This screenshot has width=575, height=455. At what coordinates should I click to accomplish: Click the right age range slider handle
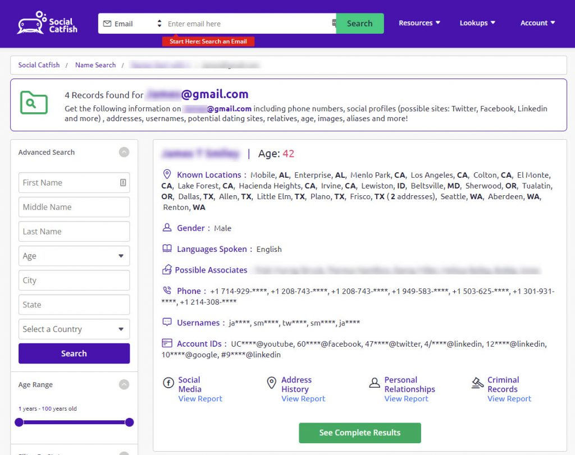[129, 422]
